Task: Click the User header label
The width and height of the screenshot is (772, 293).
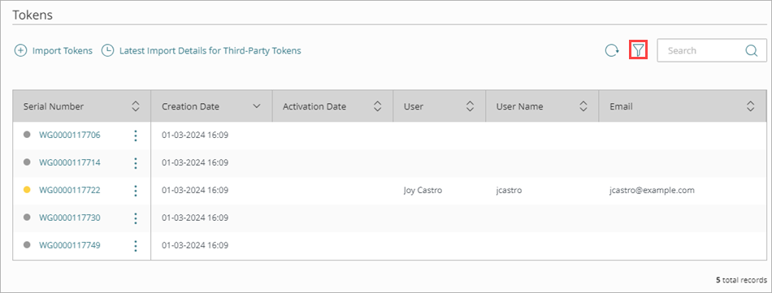Action: [414, 106]
